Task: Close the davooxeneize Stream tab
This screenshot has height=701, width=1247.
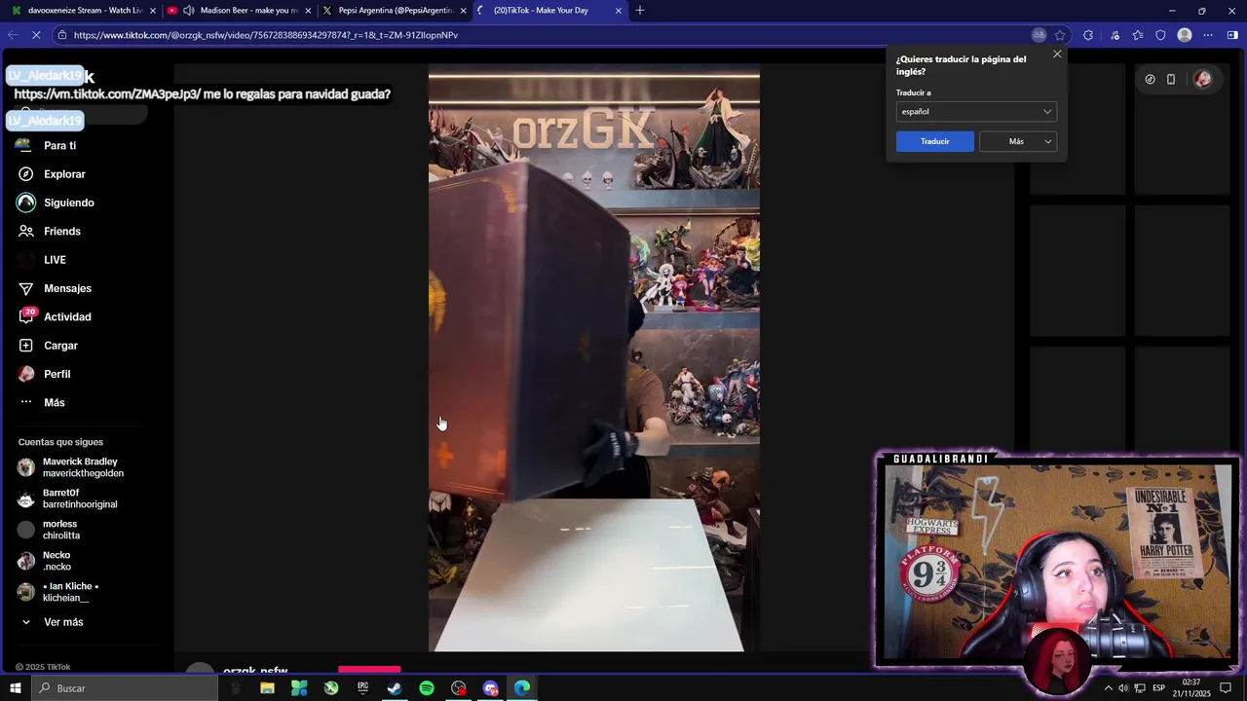Action: pos(153,11)
